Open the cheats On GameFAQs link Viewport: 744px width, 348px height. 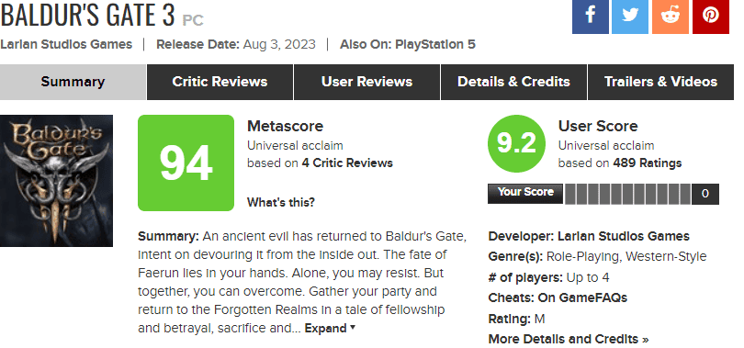pyautogui.click(x=582, y=297)
